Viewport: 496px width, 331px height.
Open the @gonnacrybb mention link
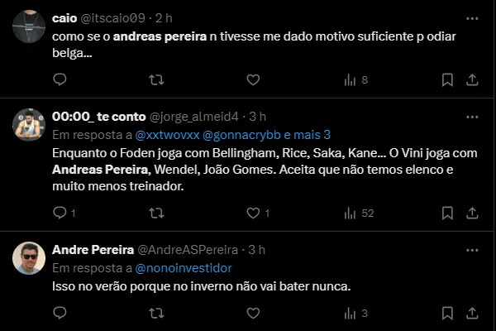[x=244, y=133]
